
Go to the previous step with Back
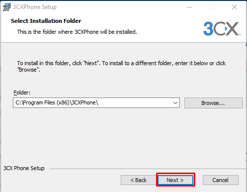click(139, 180)
